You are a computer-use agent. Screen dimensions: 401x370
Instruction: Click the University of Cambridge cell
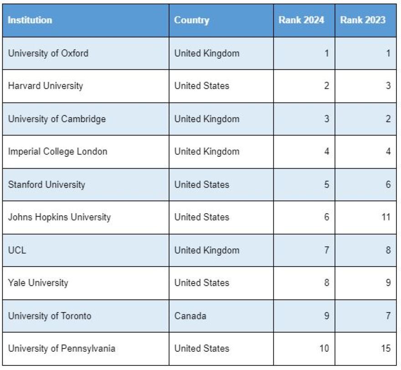pos(57,119)
